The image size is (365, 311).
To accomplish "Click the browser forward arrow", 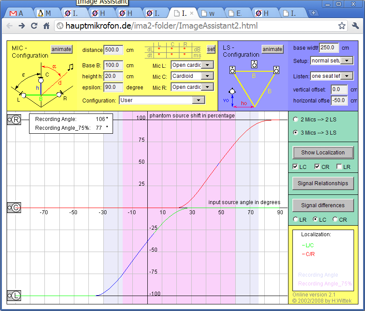I will (22, 26).
